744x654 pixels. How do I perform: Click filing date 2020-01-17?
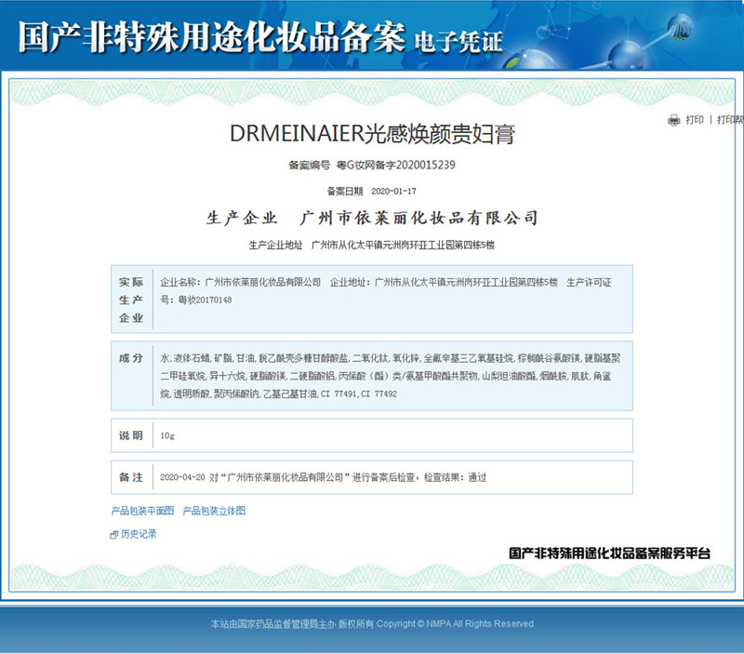393,192
